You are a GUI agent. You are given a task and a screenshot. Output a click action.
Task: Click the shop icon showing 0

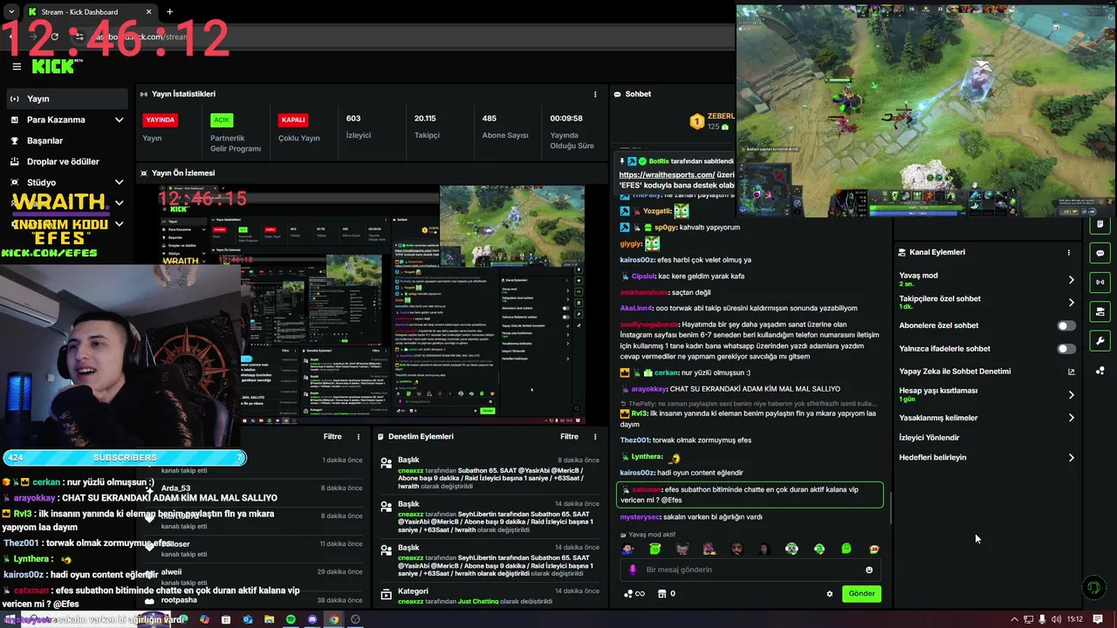tap(666, 594)
